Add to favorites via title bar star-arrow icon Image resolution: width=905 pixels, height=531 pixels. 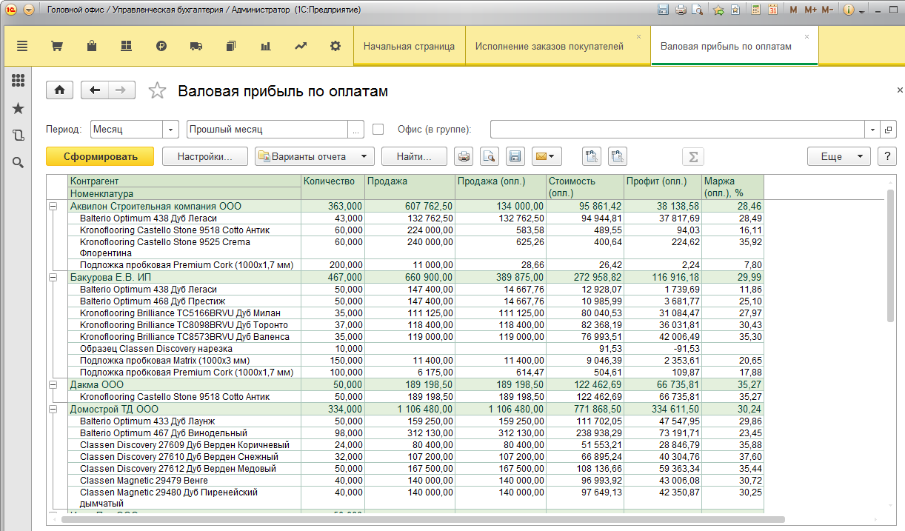point(718,10)
